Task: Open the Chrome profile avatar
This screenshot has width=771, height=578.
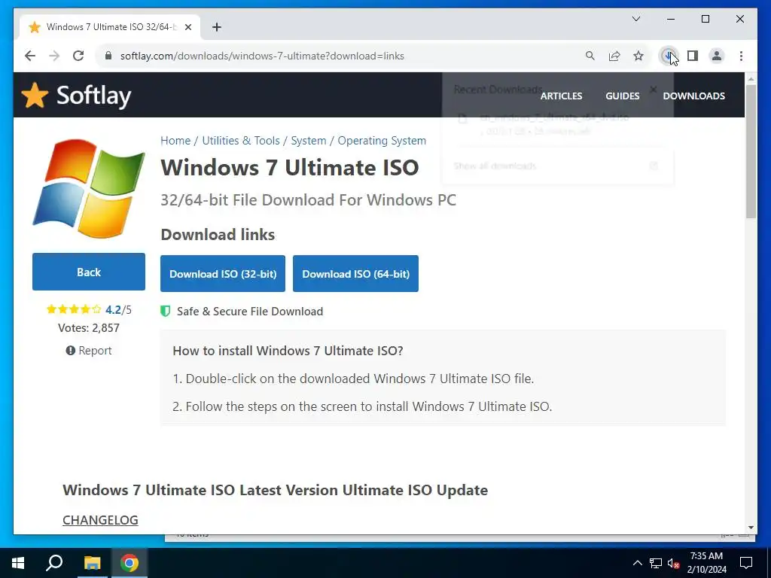Action: [x=717, y=56]
